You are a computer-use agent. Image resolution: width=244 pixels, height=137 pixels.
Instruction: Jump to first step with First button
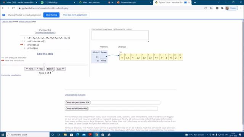click(x=29, y=69)
